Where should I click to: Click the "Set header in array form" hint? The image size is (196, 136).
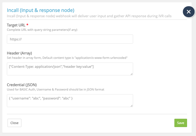tap(67, 58)
